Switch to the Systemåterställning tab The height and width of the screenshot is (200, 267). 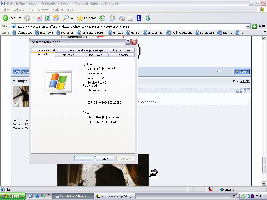(48, 50)
